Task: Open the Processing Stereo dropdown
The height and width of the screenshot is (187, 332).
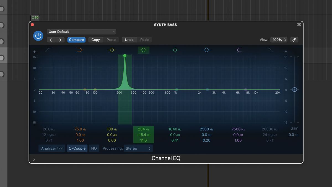Action: pyautogui.click(x=138, y=148)
